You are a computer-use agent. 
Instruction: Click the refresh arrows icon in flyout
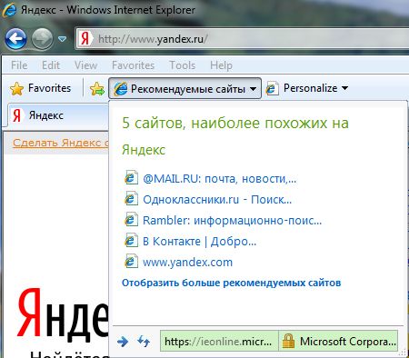pos(144,342)
